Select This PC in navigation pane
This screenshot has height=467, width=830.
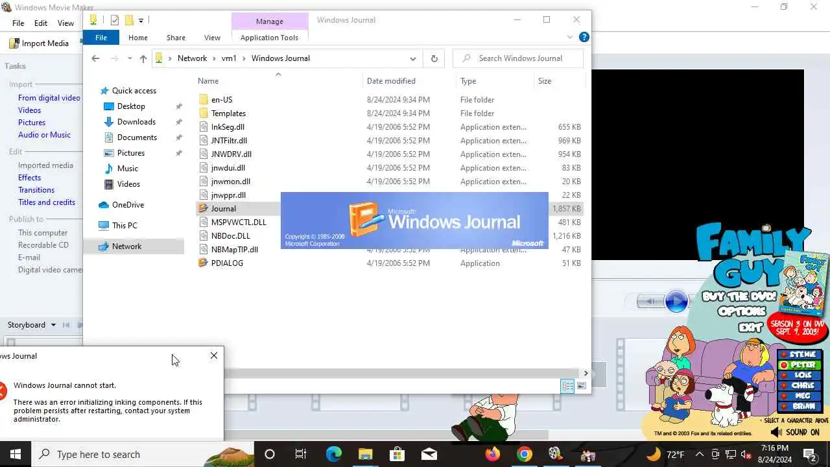coord(124,226)
